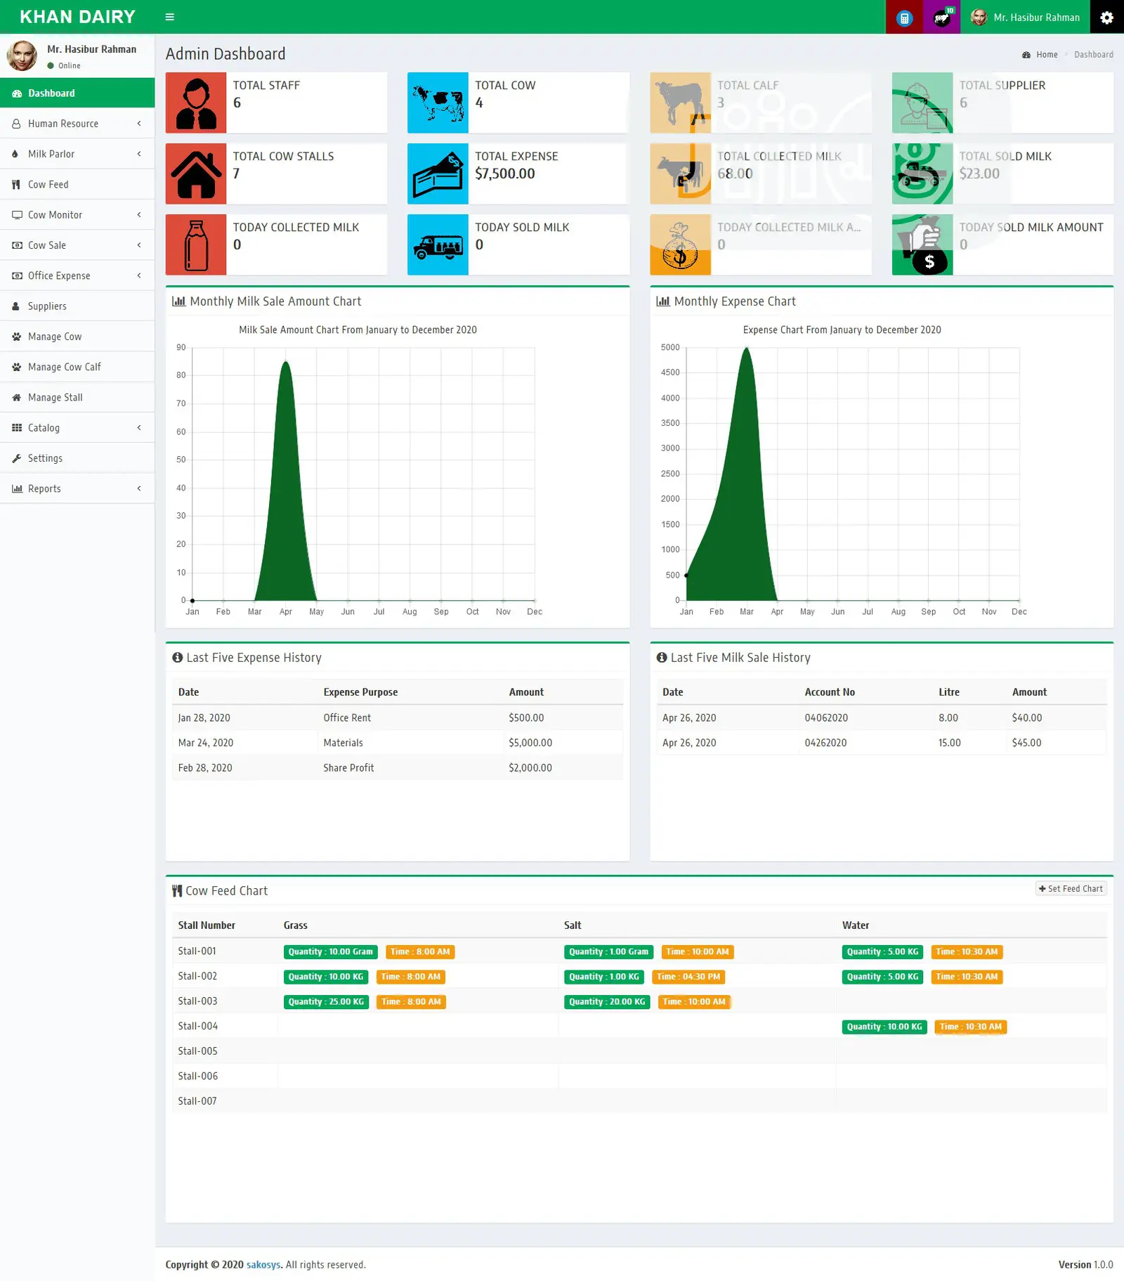Viewport: 1124px width, 1281px height.
Task: Click the Today Sold Milk Amount hand icon
Action: 922,245
